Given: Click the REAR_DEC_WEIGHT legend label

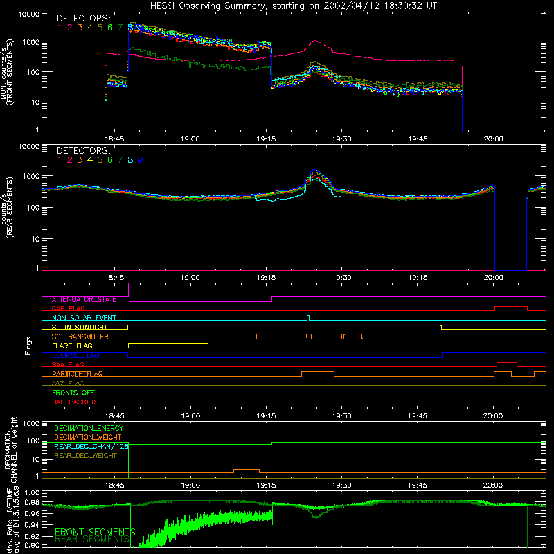Looking at the screenshot, I should pyautogui.click(x=85, y=456).
